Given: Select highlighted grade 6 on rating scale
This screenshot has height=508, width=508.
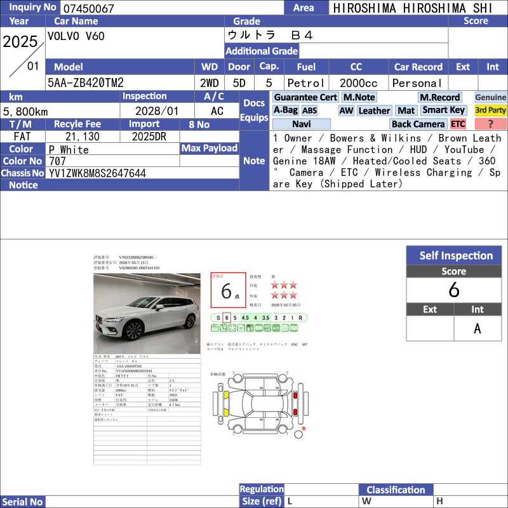Looking at the screenshot, I should [x=227, y=318].
